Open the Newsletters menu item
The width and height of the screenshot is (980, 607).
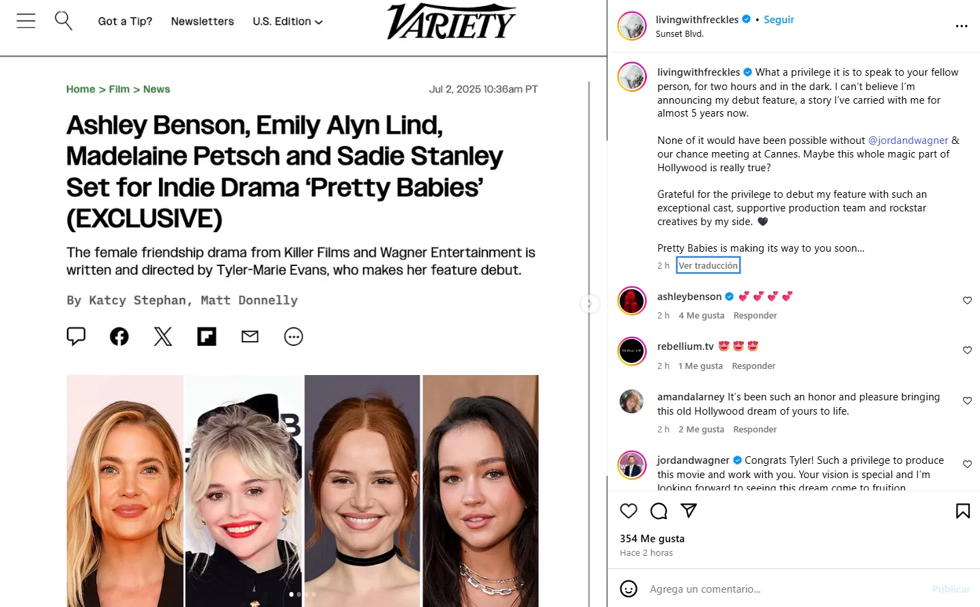point(203,21)
